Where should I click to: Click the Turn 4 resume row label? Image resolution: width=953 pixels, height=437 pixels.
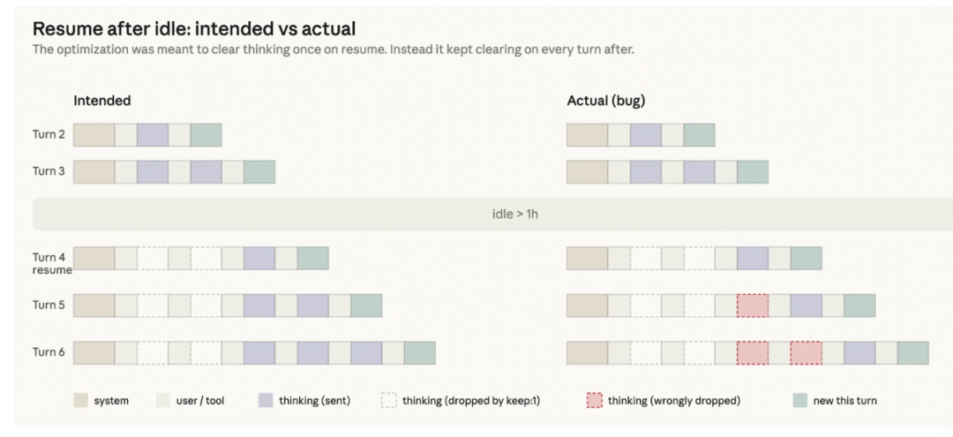[x=52, y=263]
